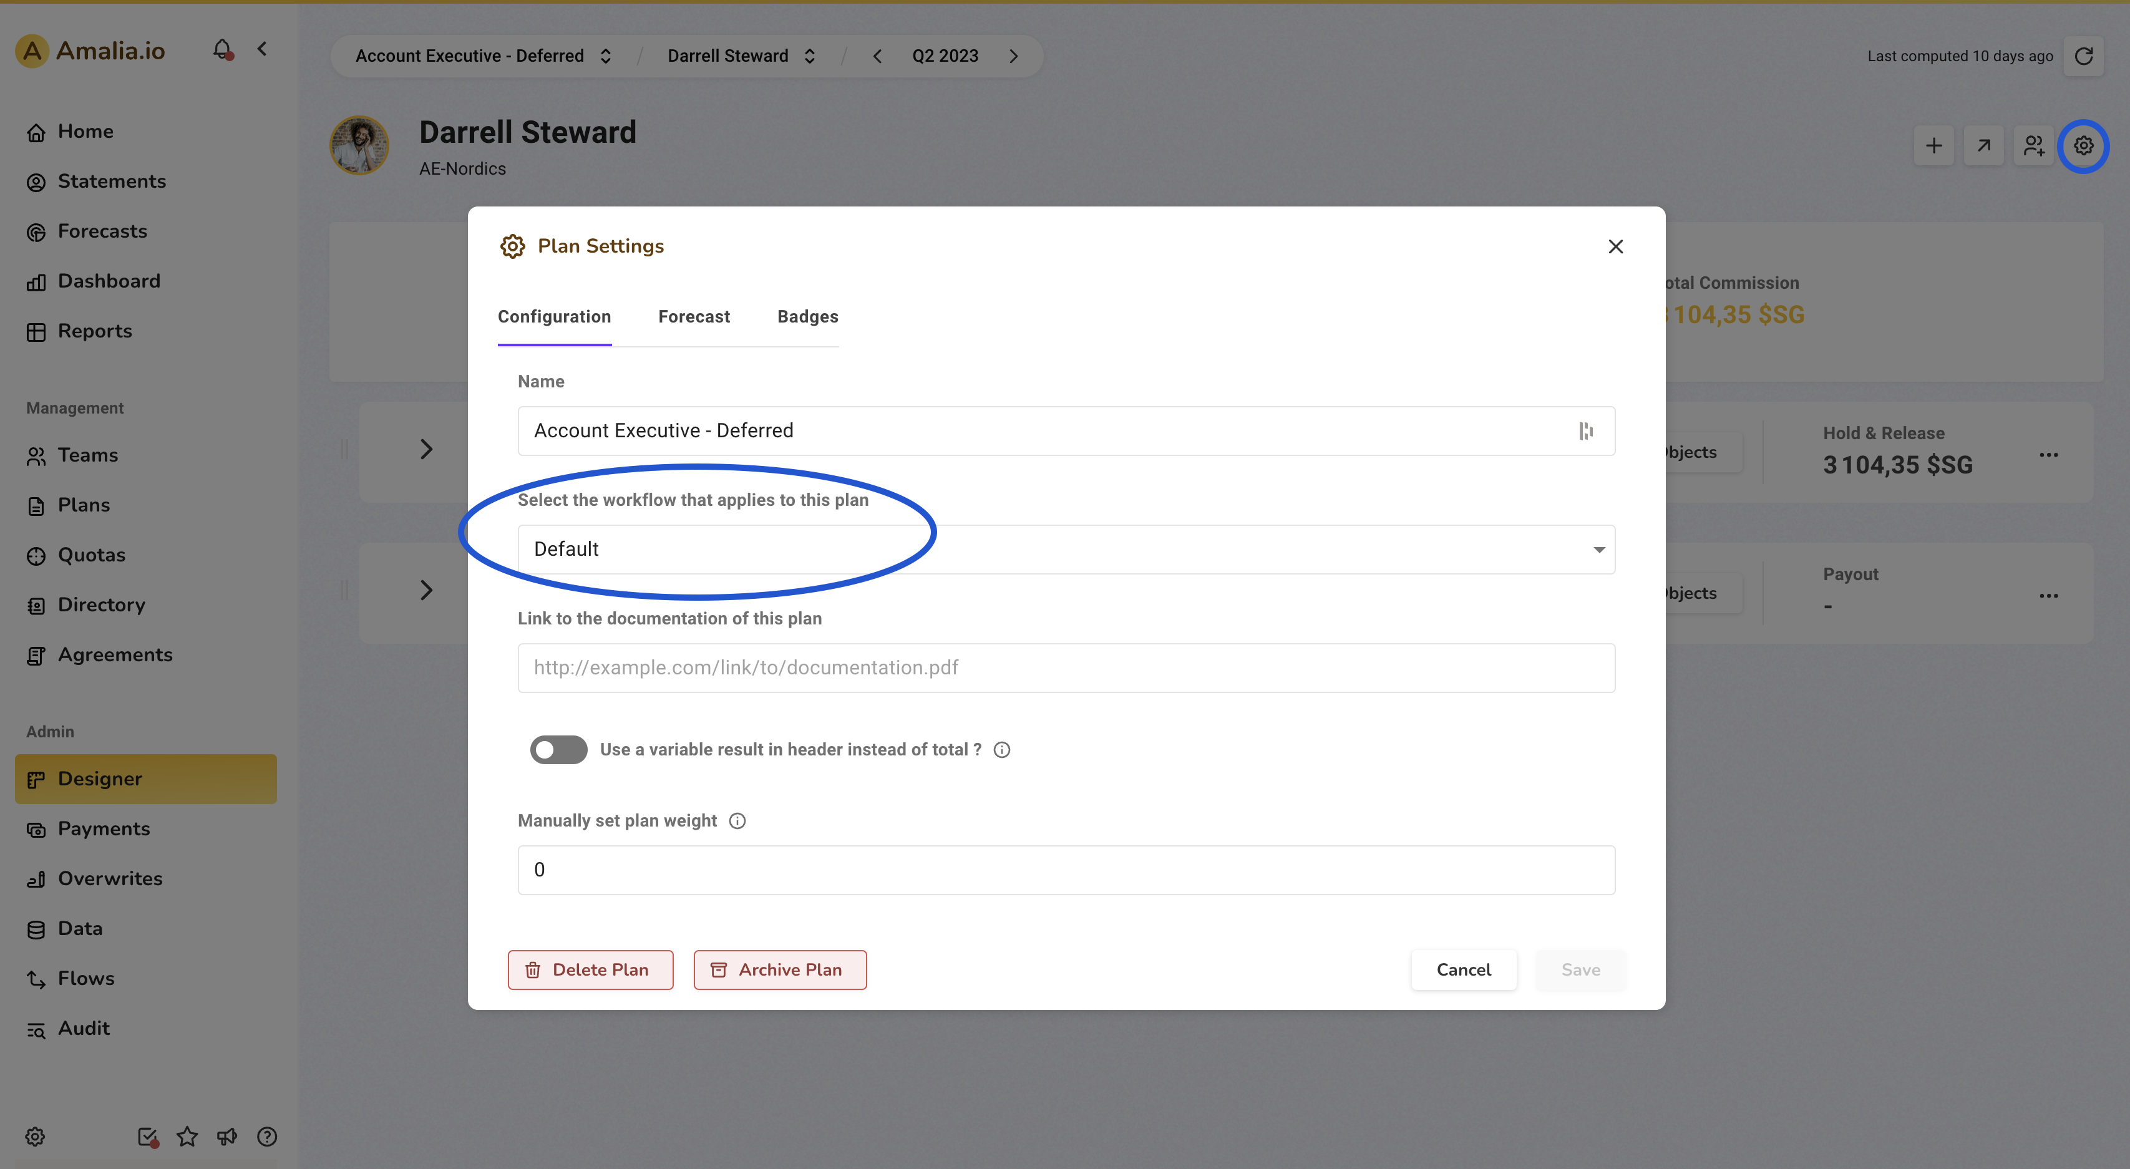Open Agreements in sidebar

(x=145, y=655)
